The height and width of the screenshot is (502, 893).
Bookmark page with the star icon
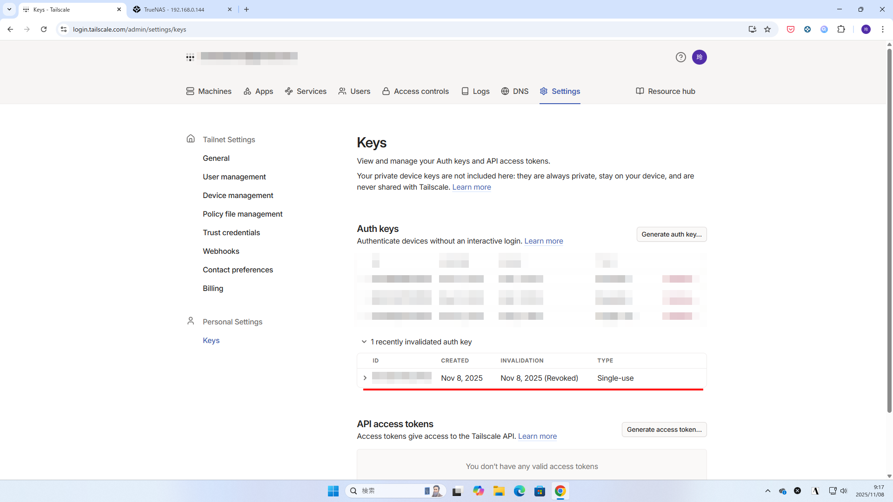[x=767, y=29]
